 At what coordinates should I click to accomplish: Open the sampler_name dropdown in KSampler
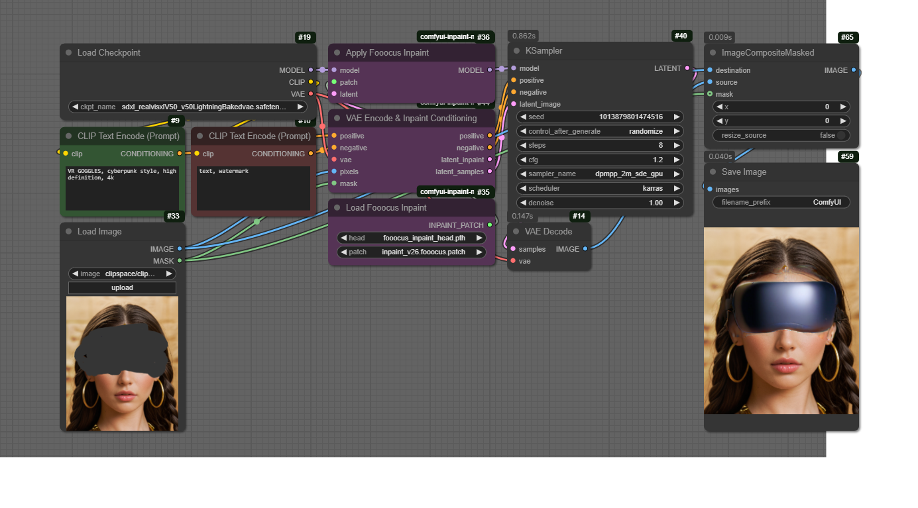pyautogui.click(x=599, y=174)
